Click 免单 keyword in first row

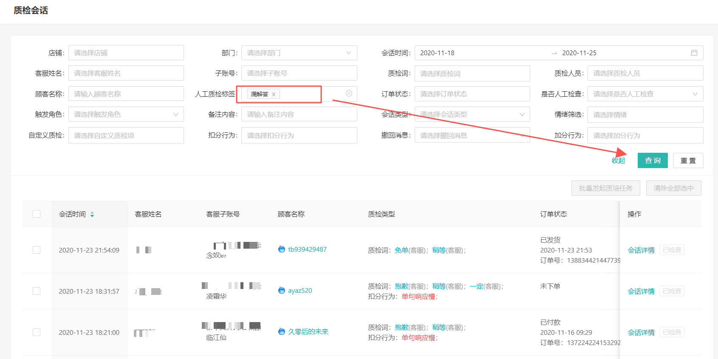pyautogui.click(x=401, y=250)
